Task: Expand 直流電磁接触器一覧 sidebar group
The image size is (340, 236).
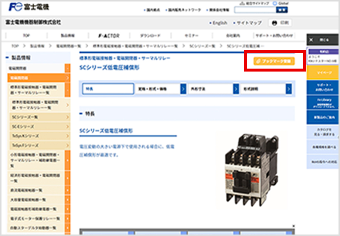Action: 68,190
